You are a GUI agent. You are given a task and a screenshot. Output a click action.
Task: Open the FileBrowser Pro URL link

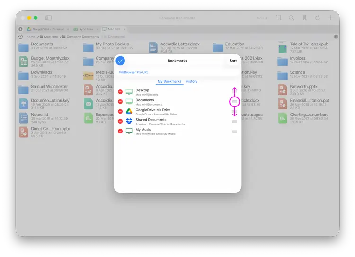[x=133, y=72]
